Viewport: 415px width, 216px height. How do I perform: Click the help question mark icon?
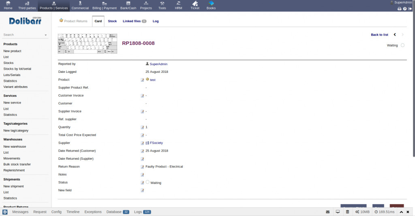(x=405, y=9)
